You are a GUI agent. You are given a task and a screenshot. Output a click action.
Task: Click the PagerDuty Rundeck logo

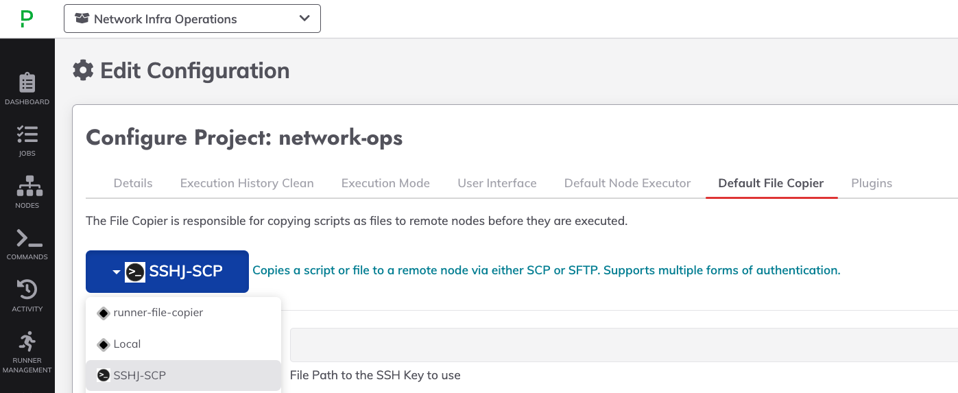point(27,19)
